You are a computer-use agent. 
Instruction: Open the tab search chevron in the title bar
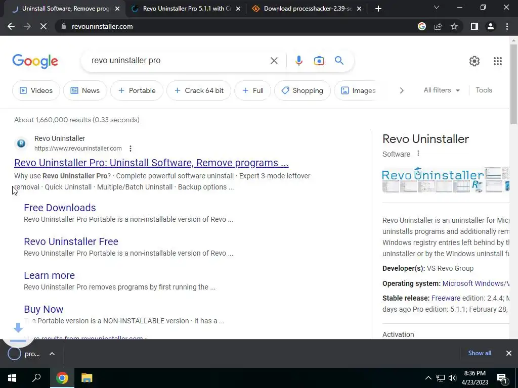pyautogui.click(x=437, y=7)
